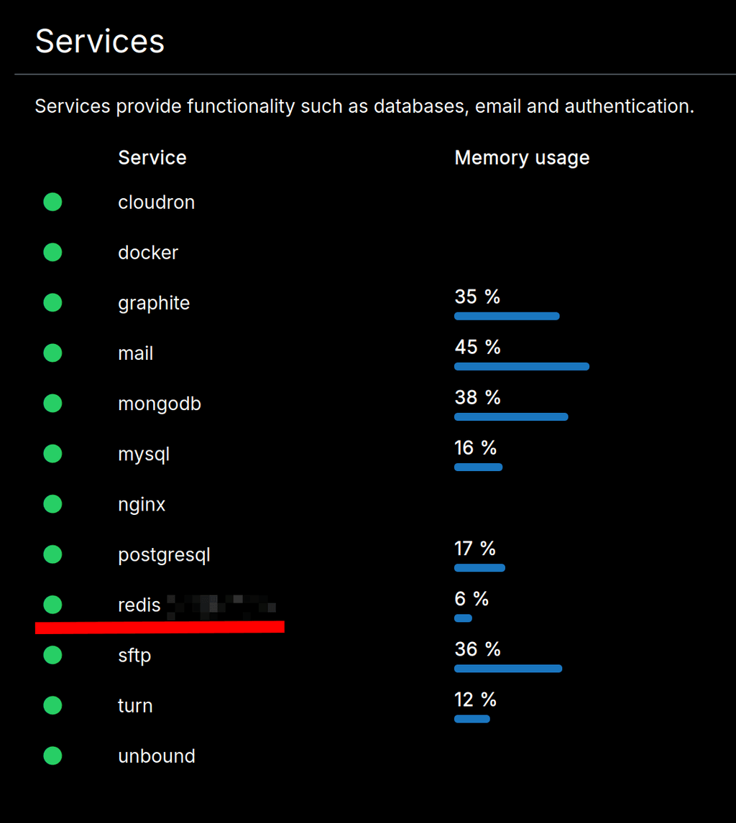
Task: Click the unbound status dot
Action: coord(52,756)
